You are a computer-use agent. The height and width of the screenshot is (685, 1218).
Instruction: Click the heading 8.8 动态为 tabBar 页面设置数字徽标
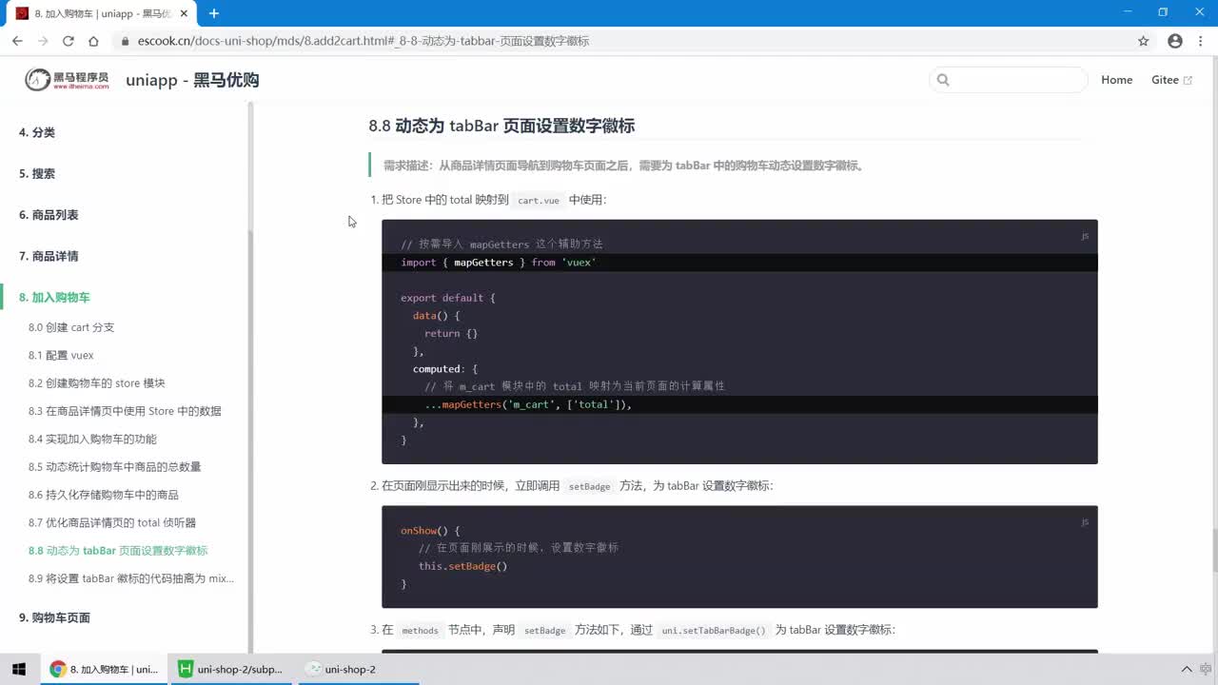(501, 126)
